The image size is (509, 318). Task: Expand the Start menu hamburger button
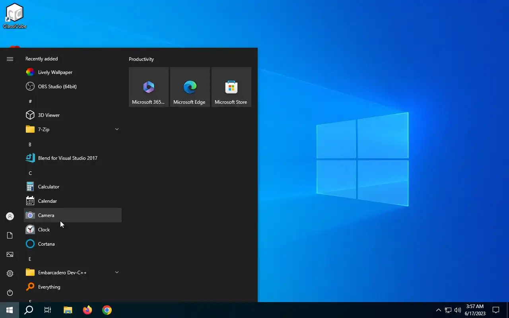(x=10, y=59)
